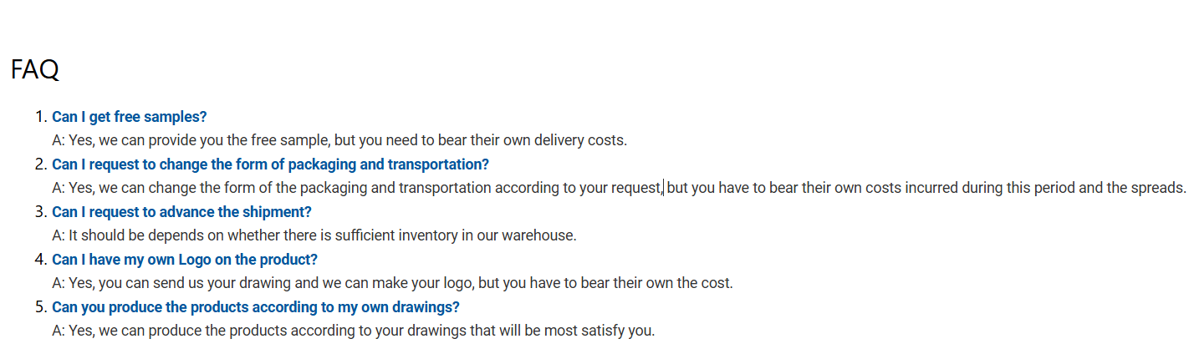Click list number 5 marker
Viewport: 1189px width, 354px height.
click(41, 307)
